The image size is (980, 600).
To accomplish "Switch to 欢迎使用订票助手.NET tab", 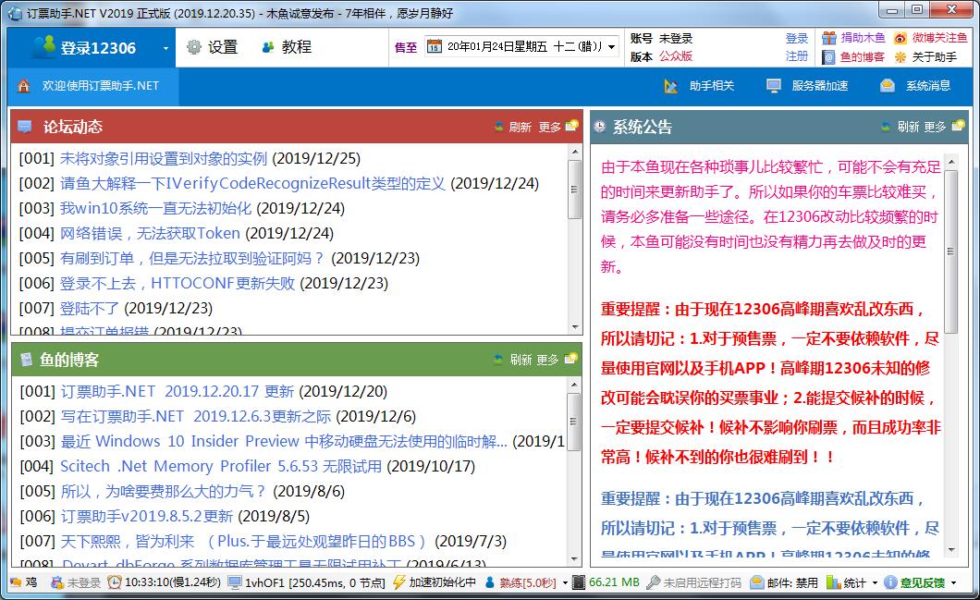I will click(x=92, y=86).
